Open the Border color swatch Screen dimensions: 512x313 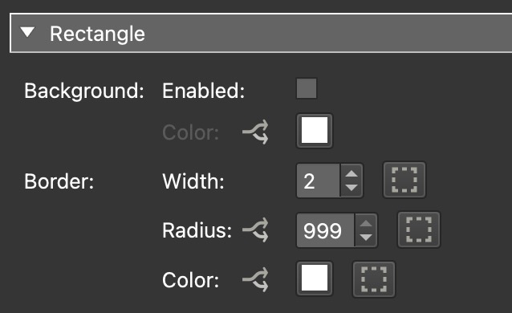tap(315, 278)
